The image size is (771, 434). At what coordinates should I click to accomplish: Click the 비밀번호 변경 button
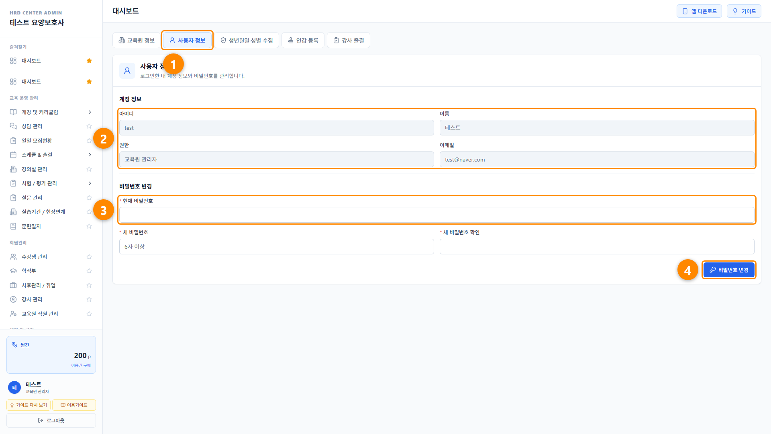pos(729,270)
